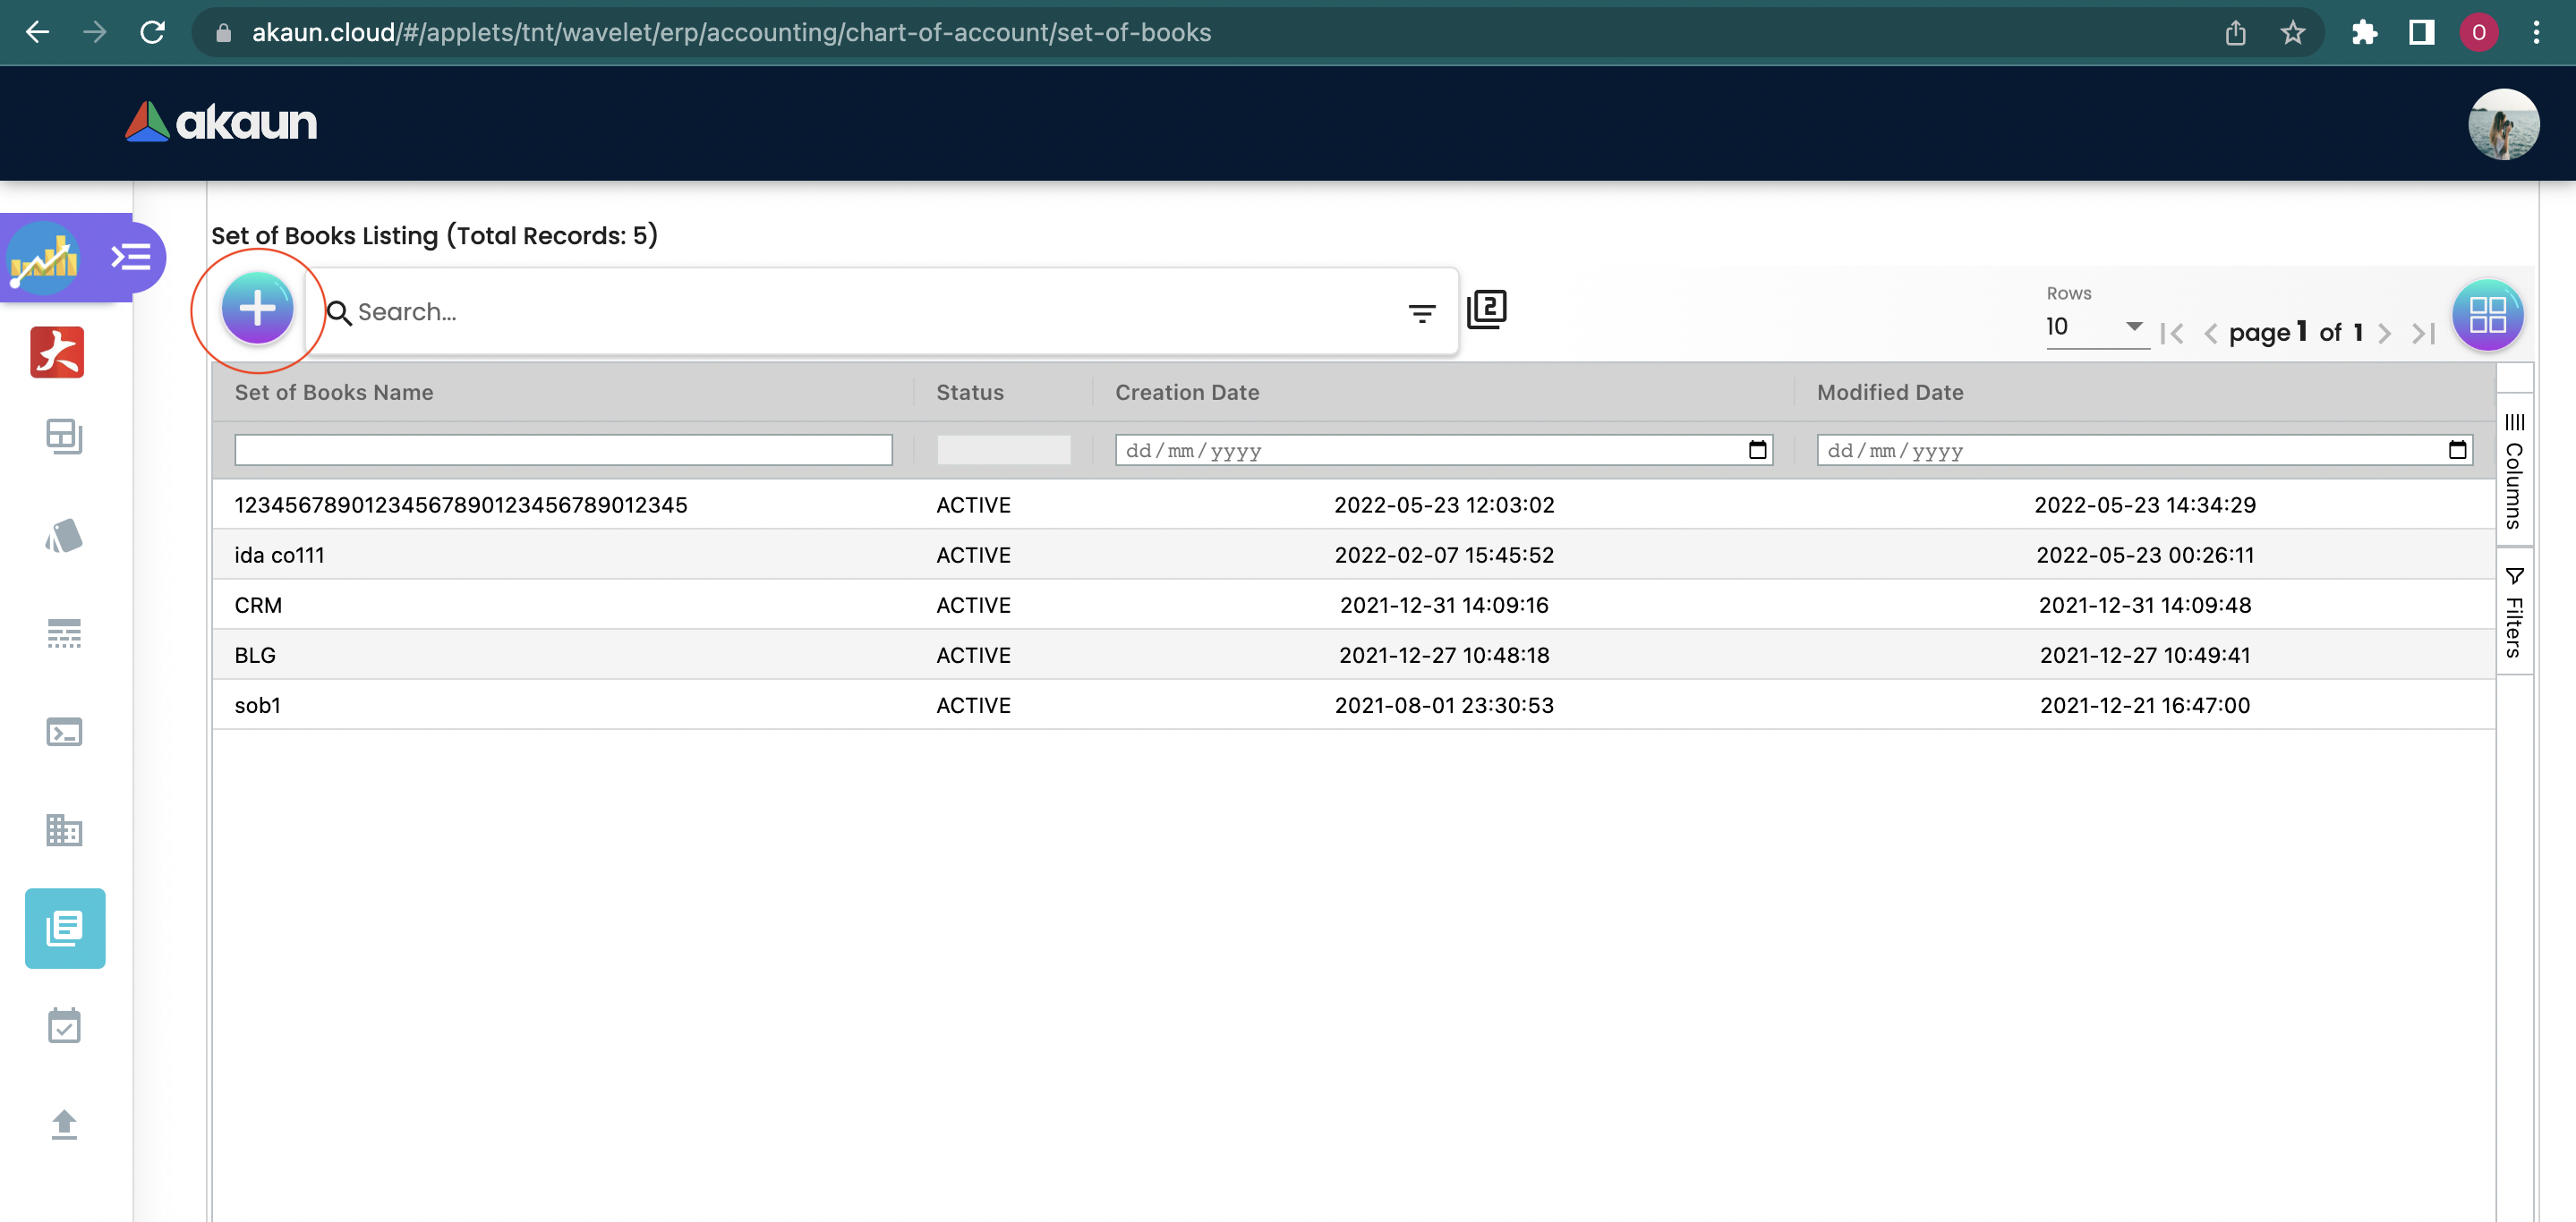Open the CRM set of books row
This screenshot has width=2576, height=1222.
[x=259, y=605]
